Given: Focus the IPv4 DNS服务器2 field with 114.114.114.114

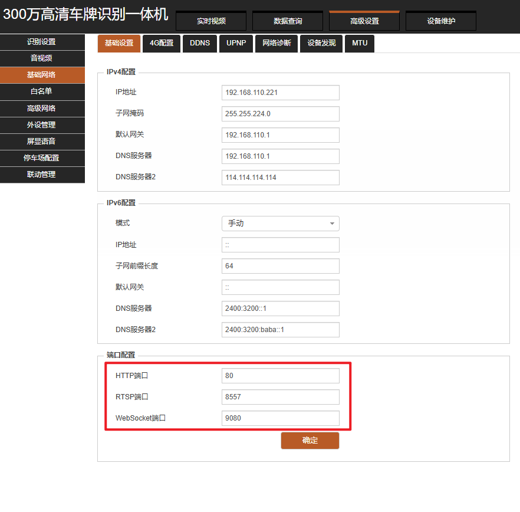Looking at the screenshot, I should click(281, 178).
